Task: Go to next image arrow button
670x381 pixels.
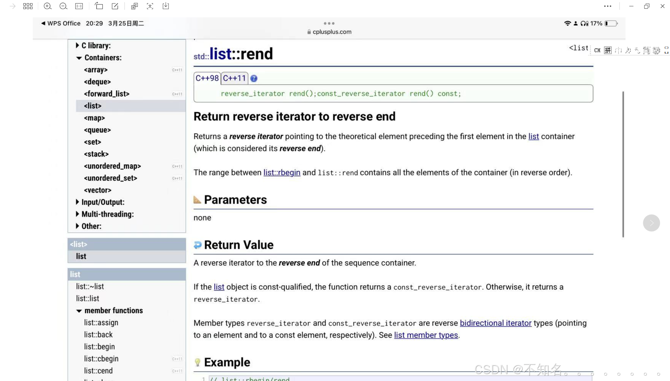Action: (x=651, y=223)
